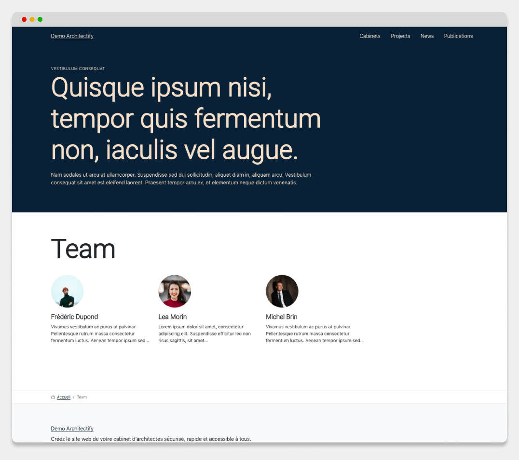Open Publications from the top menu

[x=458, y=36]
